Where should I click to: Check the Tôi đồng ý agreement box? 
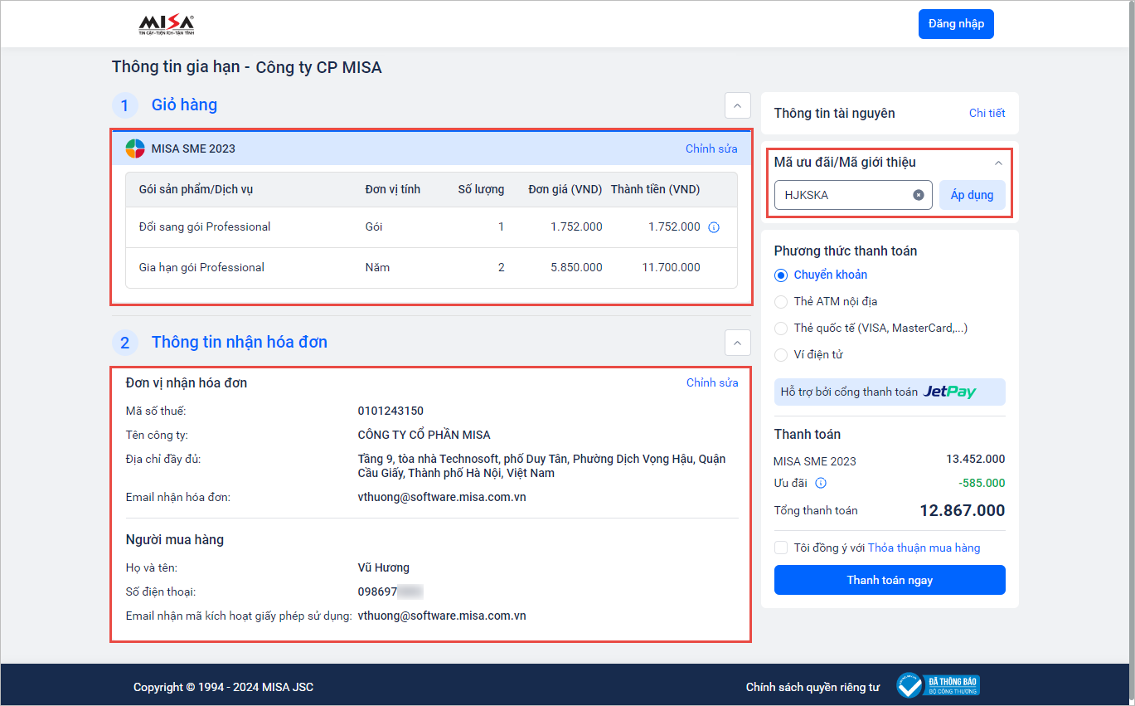click(781, 548)
